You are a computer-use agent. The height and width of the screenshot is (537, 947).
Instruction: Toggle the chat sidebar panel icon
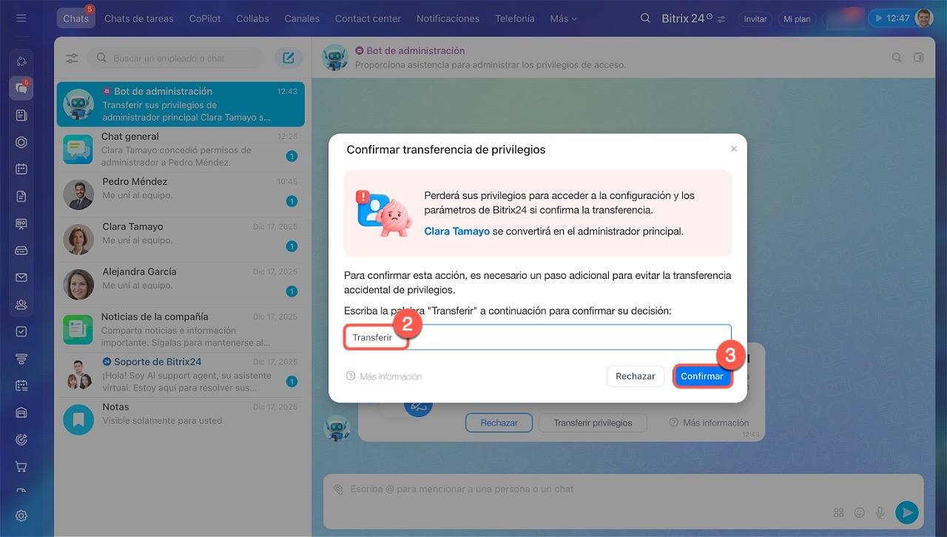[x=919, y=57]
